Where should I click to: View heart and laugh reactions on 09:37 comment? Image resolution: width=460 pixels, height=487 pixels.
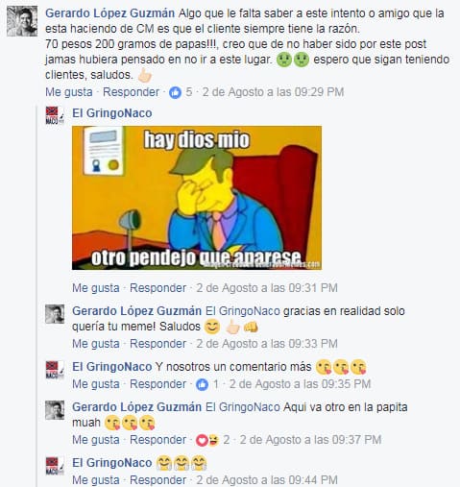pyautogui.click(x=207, y=440)
